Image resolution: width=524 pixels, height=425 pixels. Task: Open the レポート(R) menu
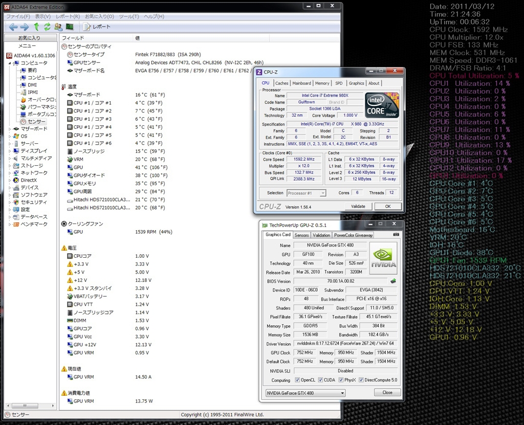68,16
